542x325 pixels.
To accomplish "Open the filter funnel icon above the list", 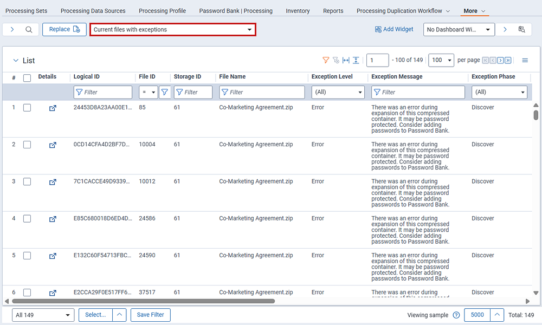I will (x=326, y=60).
